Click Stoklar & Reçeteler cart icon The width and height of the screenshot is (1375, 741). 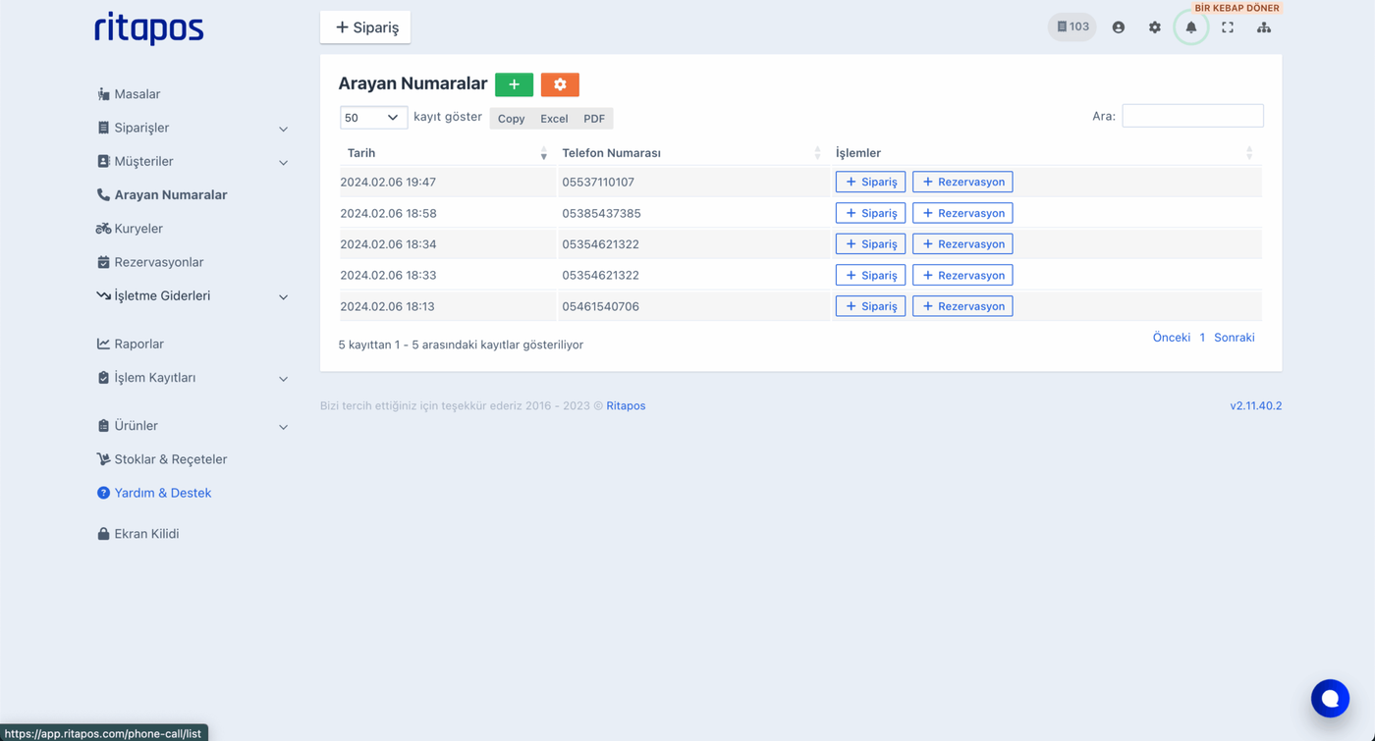tap(103, 459)
